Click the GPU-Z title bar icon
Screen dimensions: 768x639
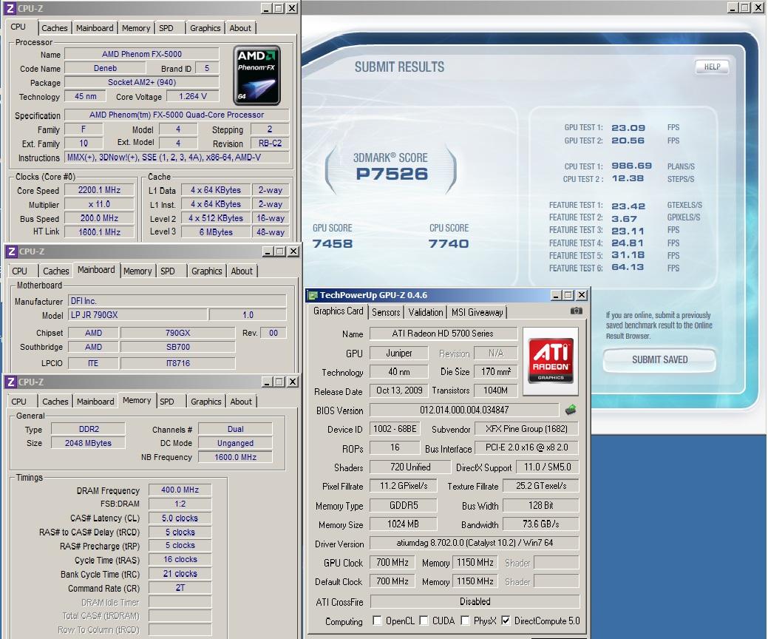click(x=312, y=295)
